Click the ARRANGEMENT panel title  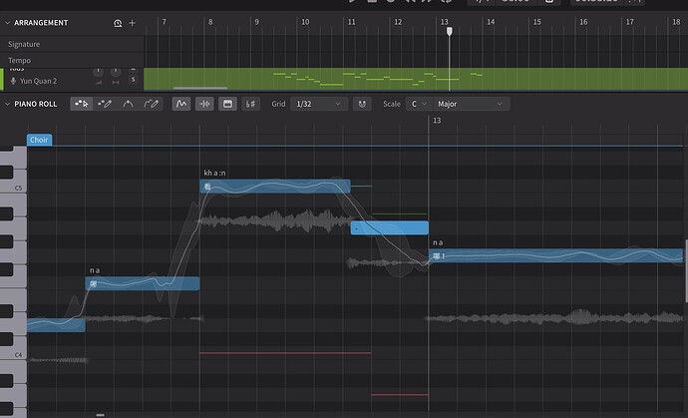click(41, 23)
